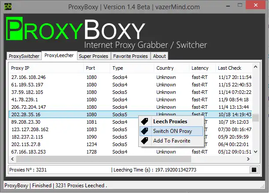
Task: Click the horizontal scrollbar left arrow
Action: 12,159
